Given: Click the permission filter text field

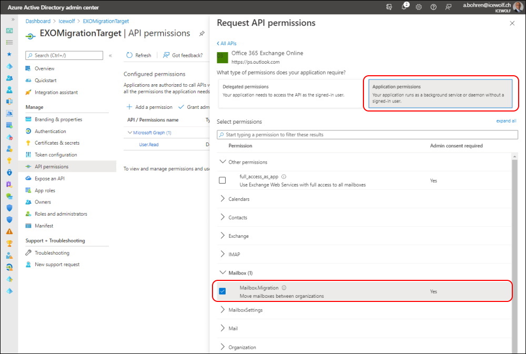Looking at the screenshot, I should coord(367,135).
